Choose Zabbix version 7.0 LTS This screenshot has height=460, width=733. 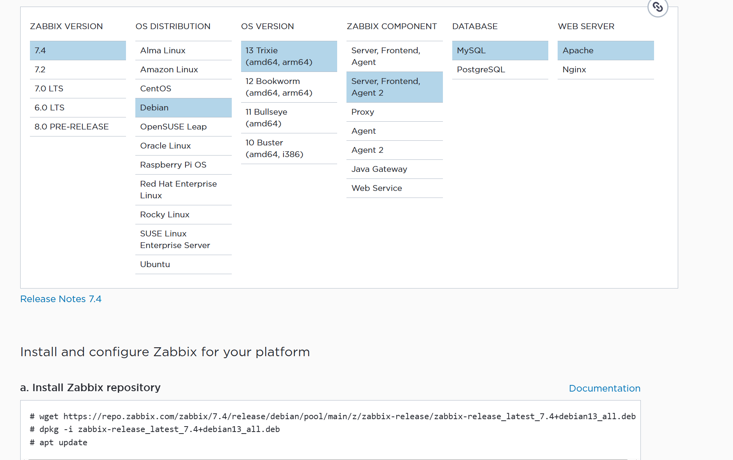(x=78, y=89)
